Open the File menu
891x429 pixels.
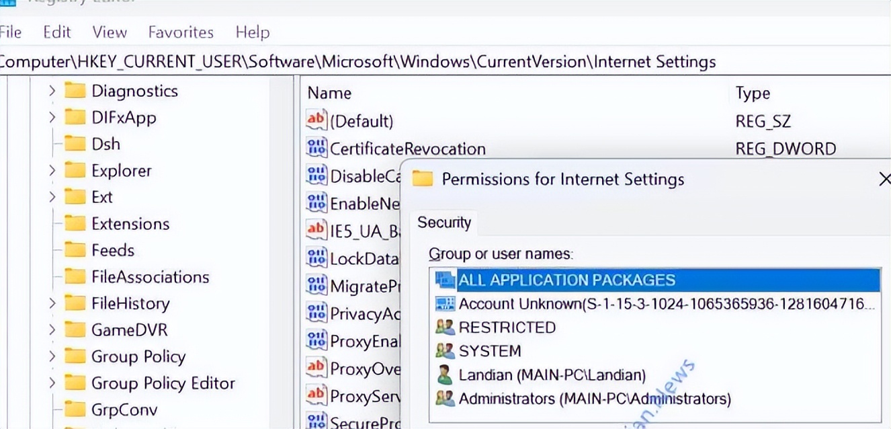[x=11, y=32]
